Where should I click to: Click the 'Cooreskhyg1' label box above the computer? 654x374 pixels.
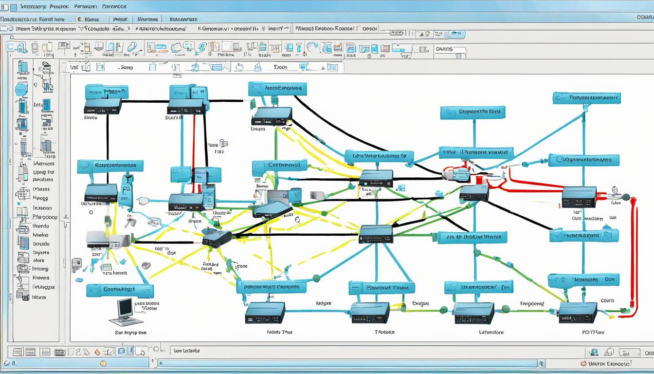[x=120, y=291]
